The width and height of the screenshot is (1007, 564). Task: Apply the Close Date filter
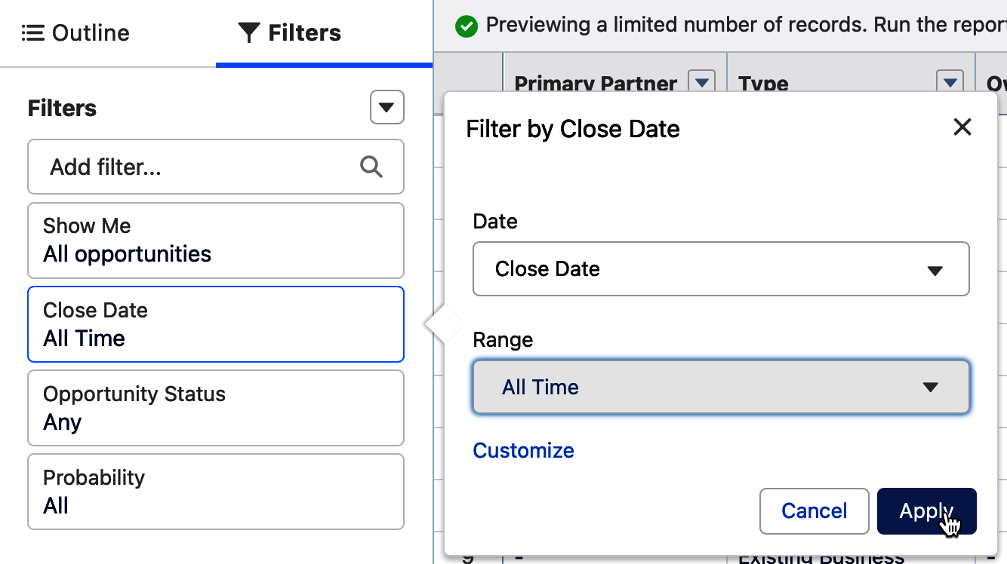point(927,511)
